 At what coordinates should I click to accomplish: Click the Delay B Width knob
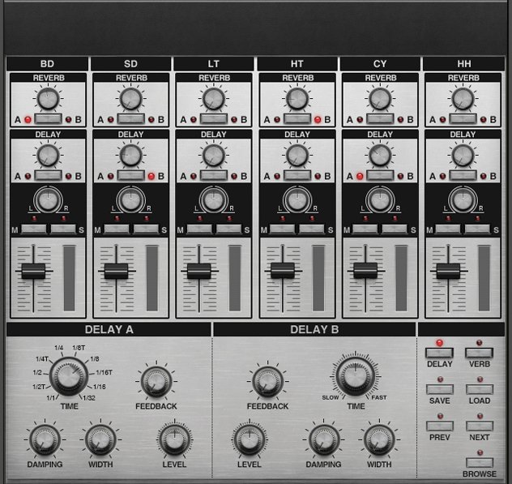[x=378, y=440]
